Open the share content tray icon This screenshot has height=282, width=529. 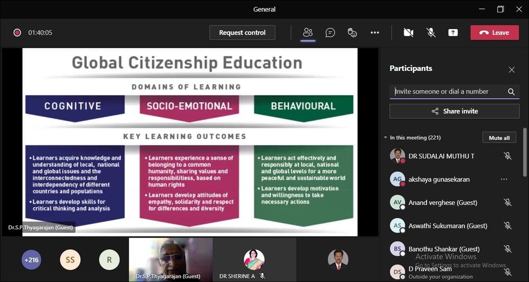click(453, 33)
